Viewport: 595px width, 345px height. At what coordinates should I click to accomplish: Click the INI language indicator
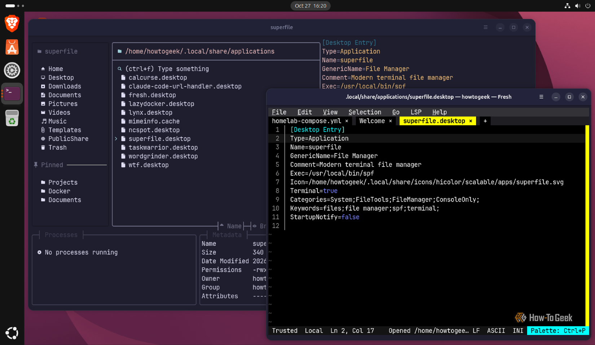(518, 331)
